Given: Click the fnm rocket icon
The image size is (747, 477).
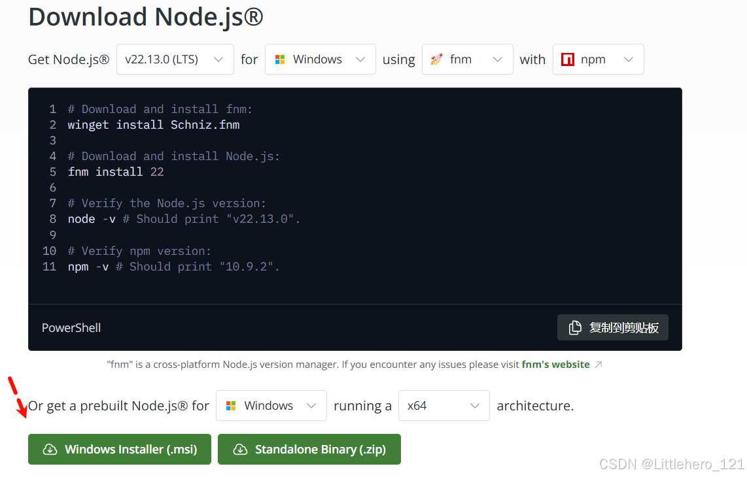Looking at the screenshot, I should tap(436, 59).
